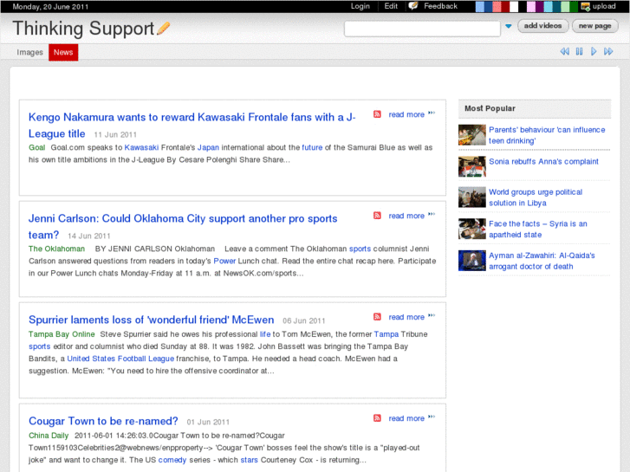Click RSS icon for Kengo Nakamura article
The width and height of the screenshot is (630, 472).
click(377, 114)
